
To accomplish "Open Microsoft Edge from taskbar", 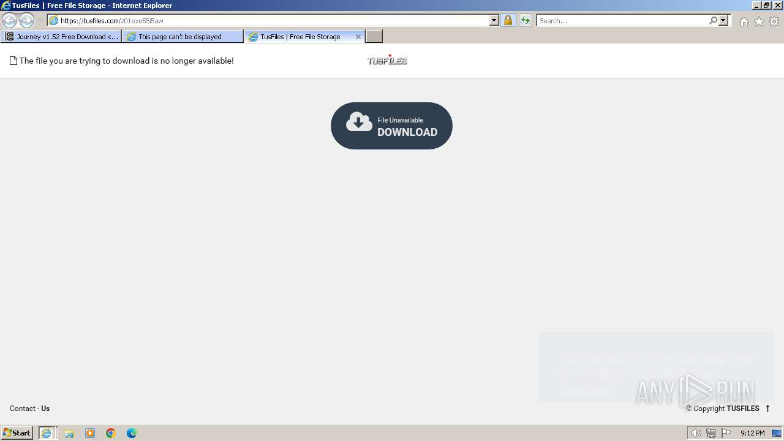I will (x=132, y=433).
